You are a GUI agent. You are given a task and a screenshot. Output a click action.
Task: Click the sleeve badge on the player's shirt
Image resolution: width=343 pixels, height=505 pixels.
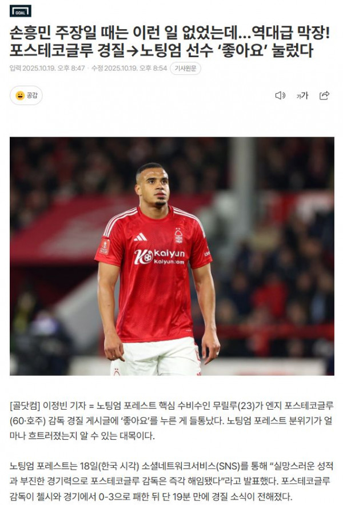click(105, 246)
